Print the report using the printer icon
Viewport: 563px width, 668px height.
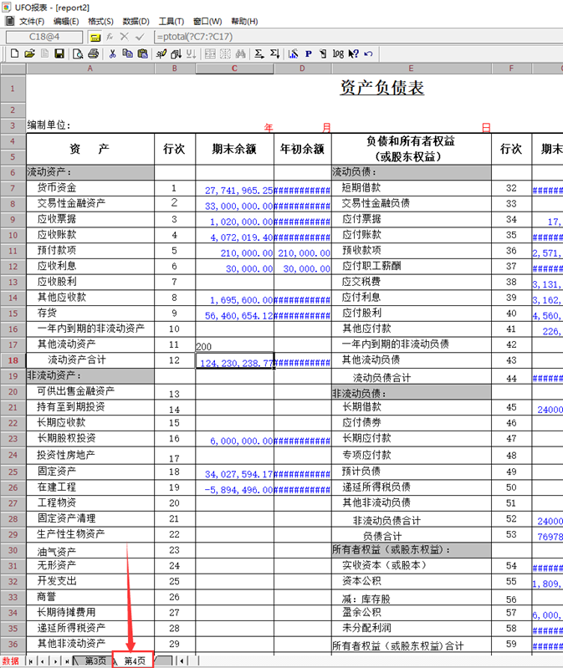tap(94, 54)
